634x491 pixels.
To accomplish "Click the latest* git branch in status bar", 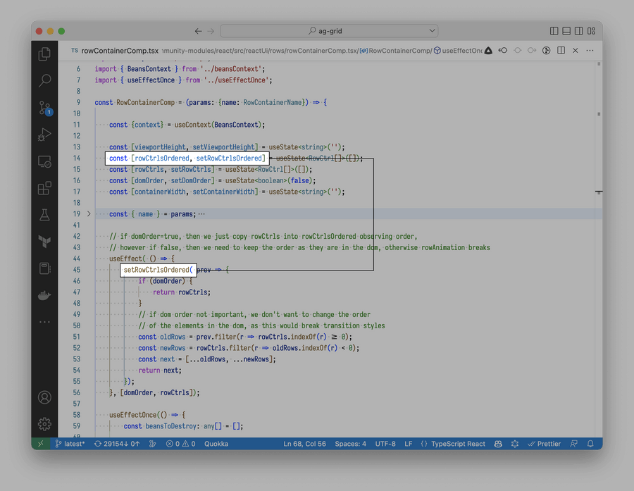I will pyautogui.click(x=70, y=444).
